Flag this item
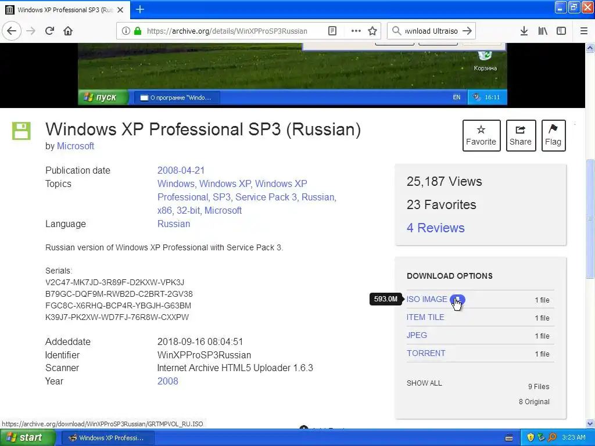The height and width of the screenshot is (446, 595). pyautogui.click(x=553, y=135)
